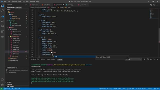
Task: Switch to the Problems panel tab
Action: pos(33,59)
